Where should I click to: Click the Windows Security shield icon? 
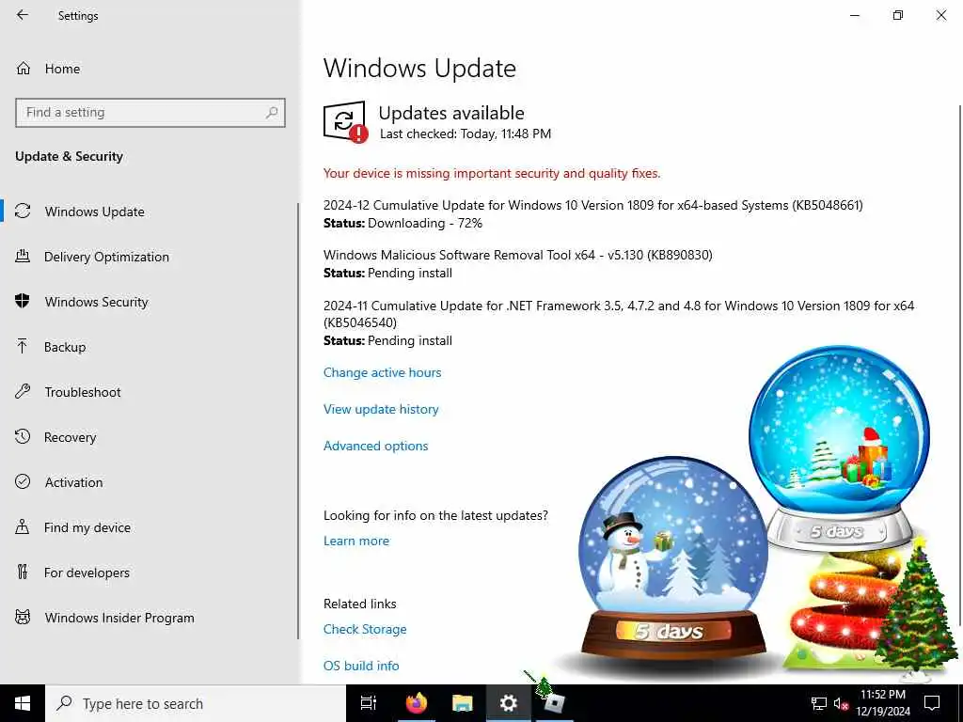pyautogui.click(x=23, y=301)
